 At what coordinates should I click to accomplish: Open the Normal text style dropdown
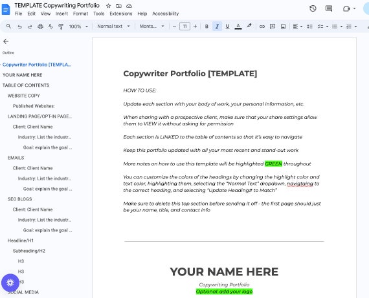[113, 27]
